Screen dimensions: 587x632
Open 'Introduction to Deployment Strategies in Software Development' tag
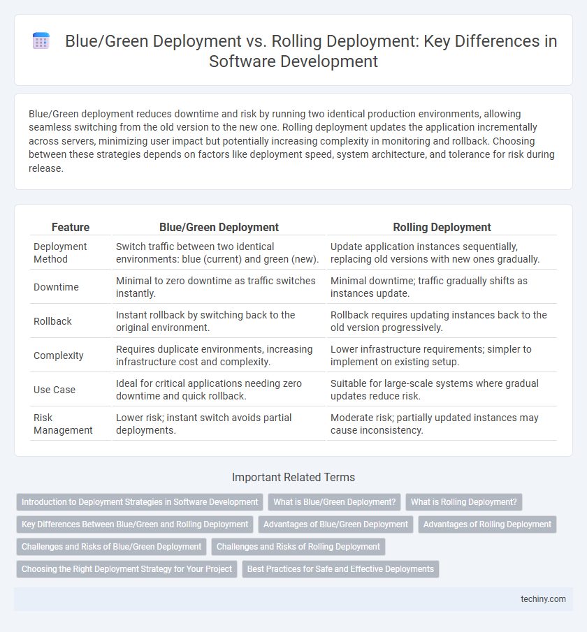click(140, 502)
